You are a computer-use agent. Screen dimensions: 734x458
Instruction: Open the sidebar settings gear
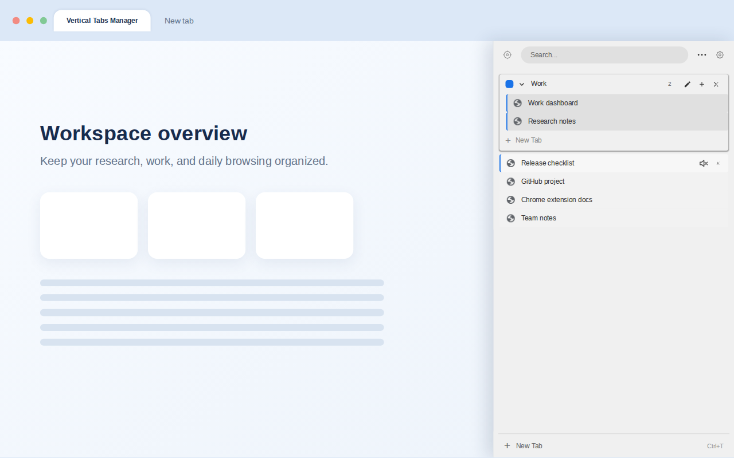(x=720, y=55)
